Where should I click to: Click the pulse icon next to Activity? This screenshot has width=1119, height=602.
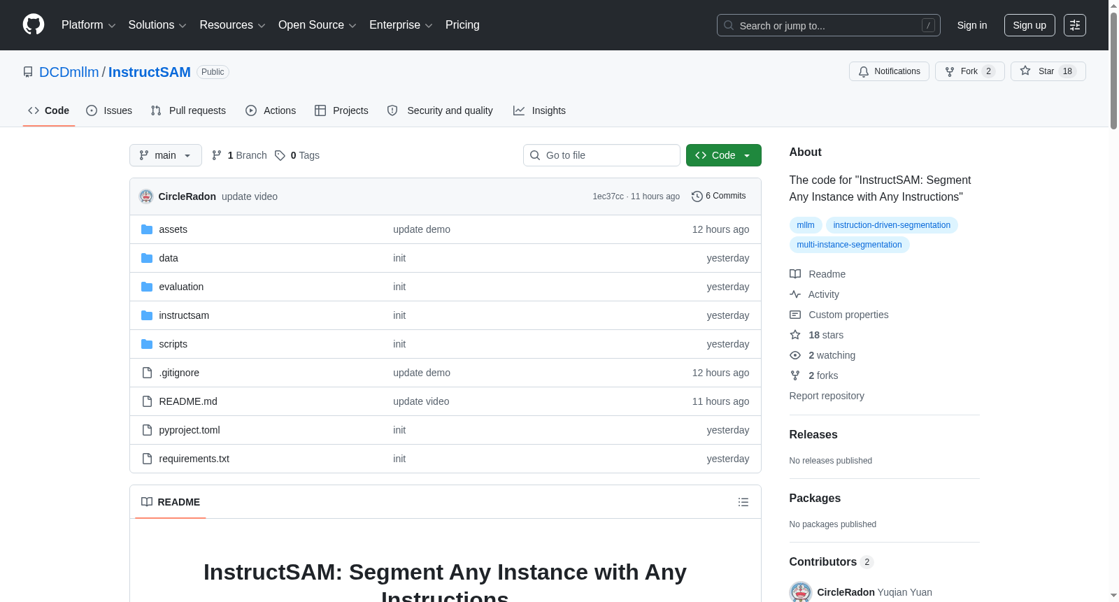coord(795,294)
